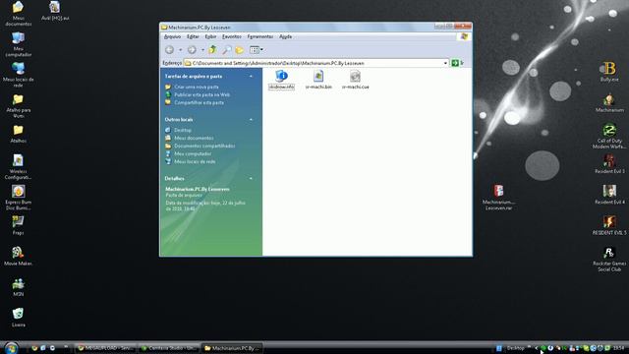The image size is (629, 354).
Task: Select Wireless Configuration desktop icon
Action: tap(18, 167)
